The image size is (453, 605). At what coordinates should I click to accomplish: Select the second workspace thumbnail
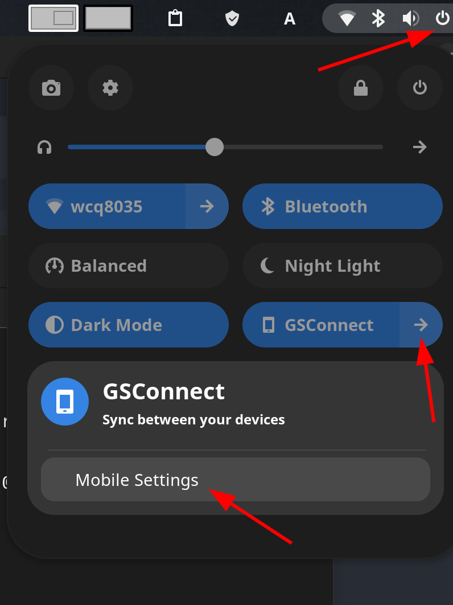[x=108, y=18]
